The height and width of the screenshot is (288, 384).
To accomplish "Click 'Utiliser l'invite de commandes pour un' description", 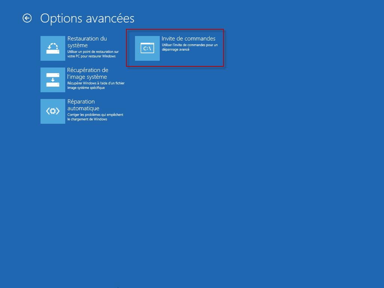I will [190, 47].
